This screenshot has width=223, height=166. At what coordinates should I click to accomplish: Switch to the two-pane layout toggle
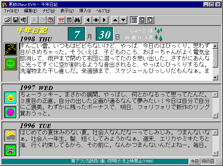point(142,20)
